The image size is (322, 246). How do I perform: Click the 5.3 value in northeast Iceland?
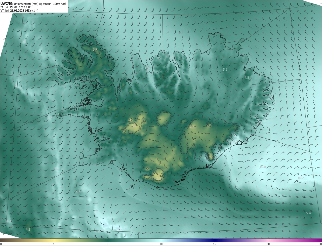click(225, 69)
